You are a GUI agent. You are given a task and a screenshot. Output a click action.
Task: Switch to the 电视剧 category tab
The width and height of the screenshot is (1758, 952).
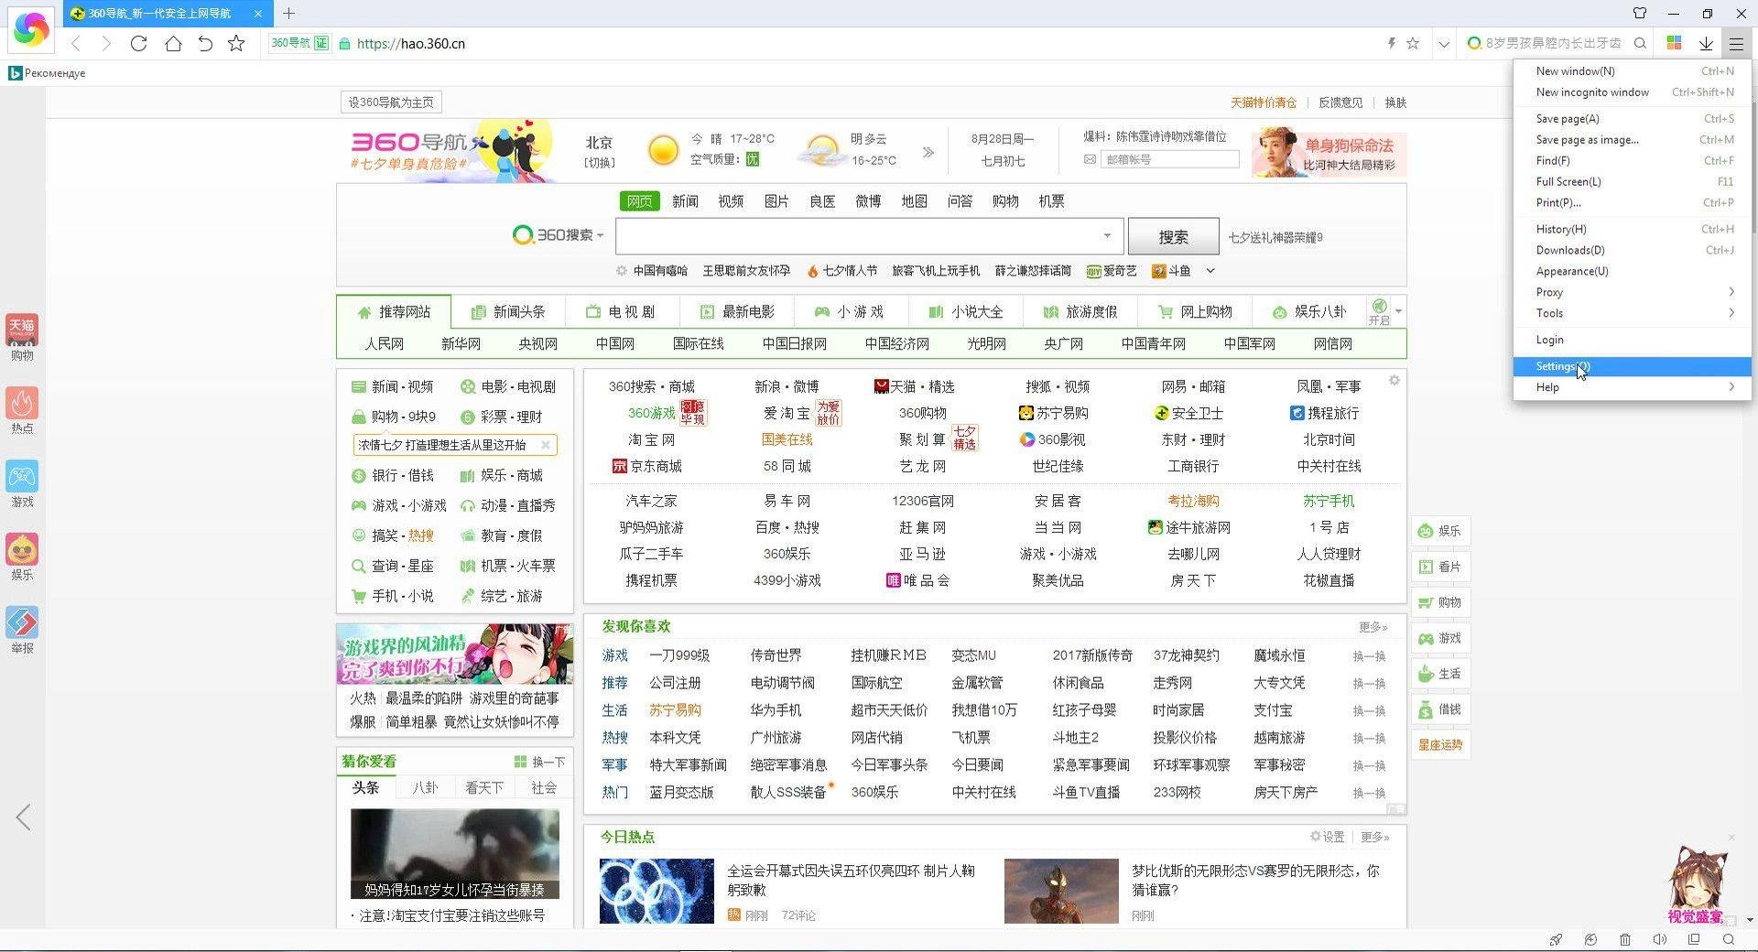point(622,312)
